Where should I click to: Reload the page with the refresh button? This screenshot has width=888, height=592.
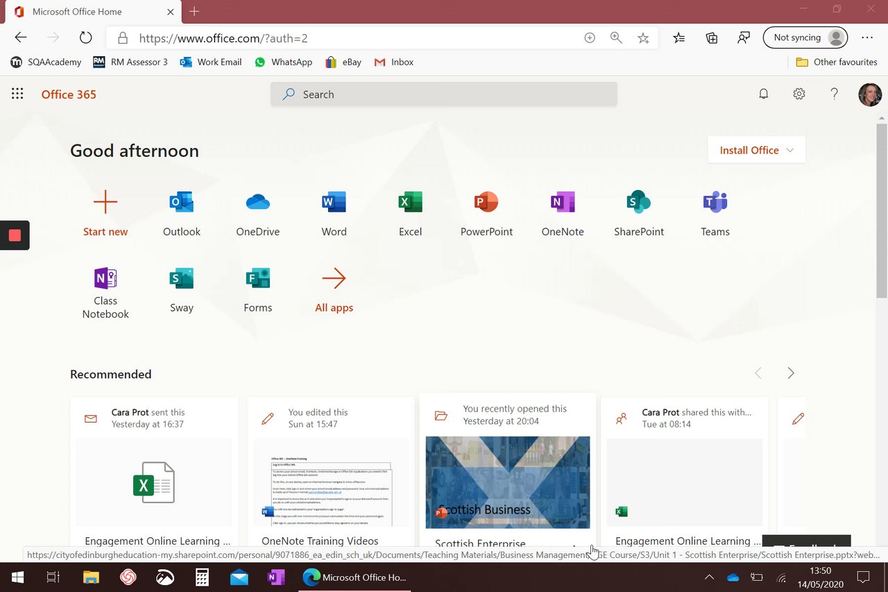tap(85, 38)
